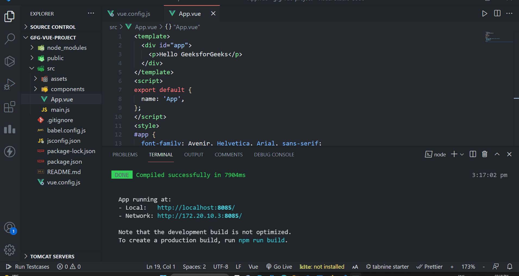The height and width of the screenshot is (276, 519).
Task: Split the editor right
Action: tap(497, 13)
